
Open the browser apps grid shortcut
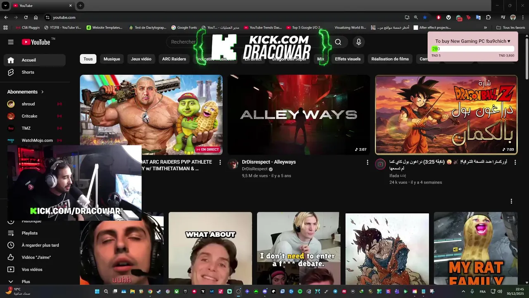coord(5,28)
